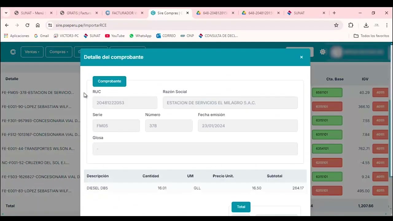This screenshot has height=221, width=393.
Task: Select row NC-F001-52-CRUZERO DEL SOL
Action: coord(36,163)
